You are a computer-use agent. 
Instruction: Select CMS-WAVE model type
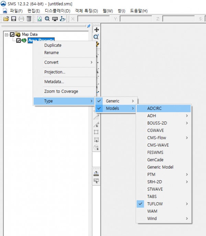164,145
